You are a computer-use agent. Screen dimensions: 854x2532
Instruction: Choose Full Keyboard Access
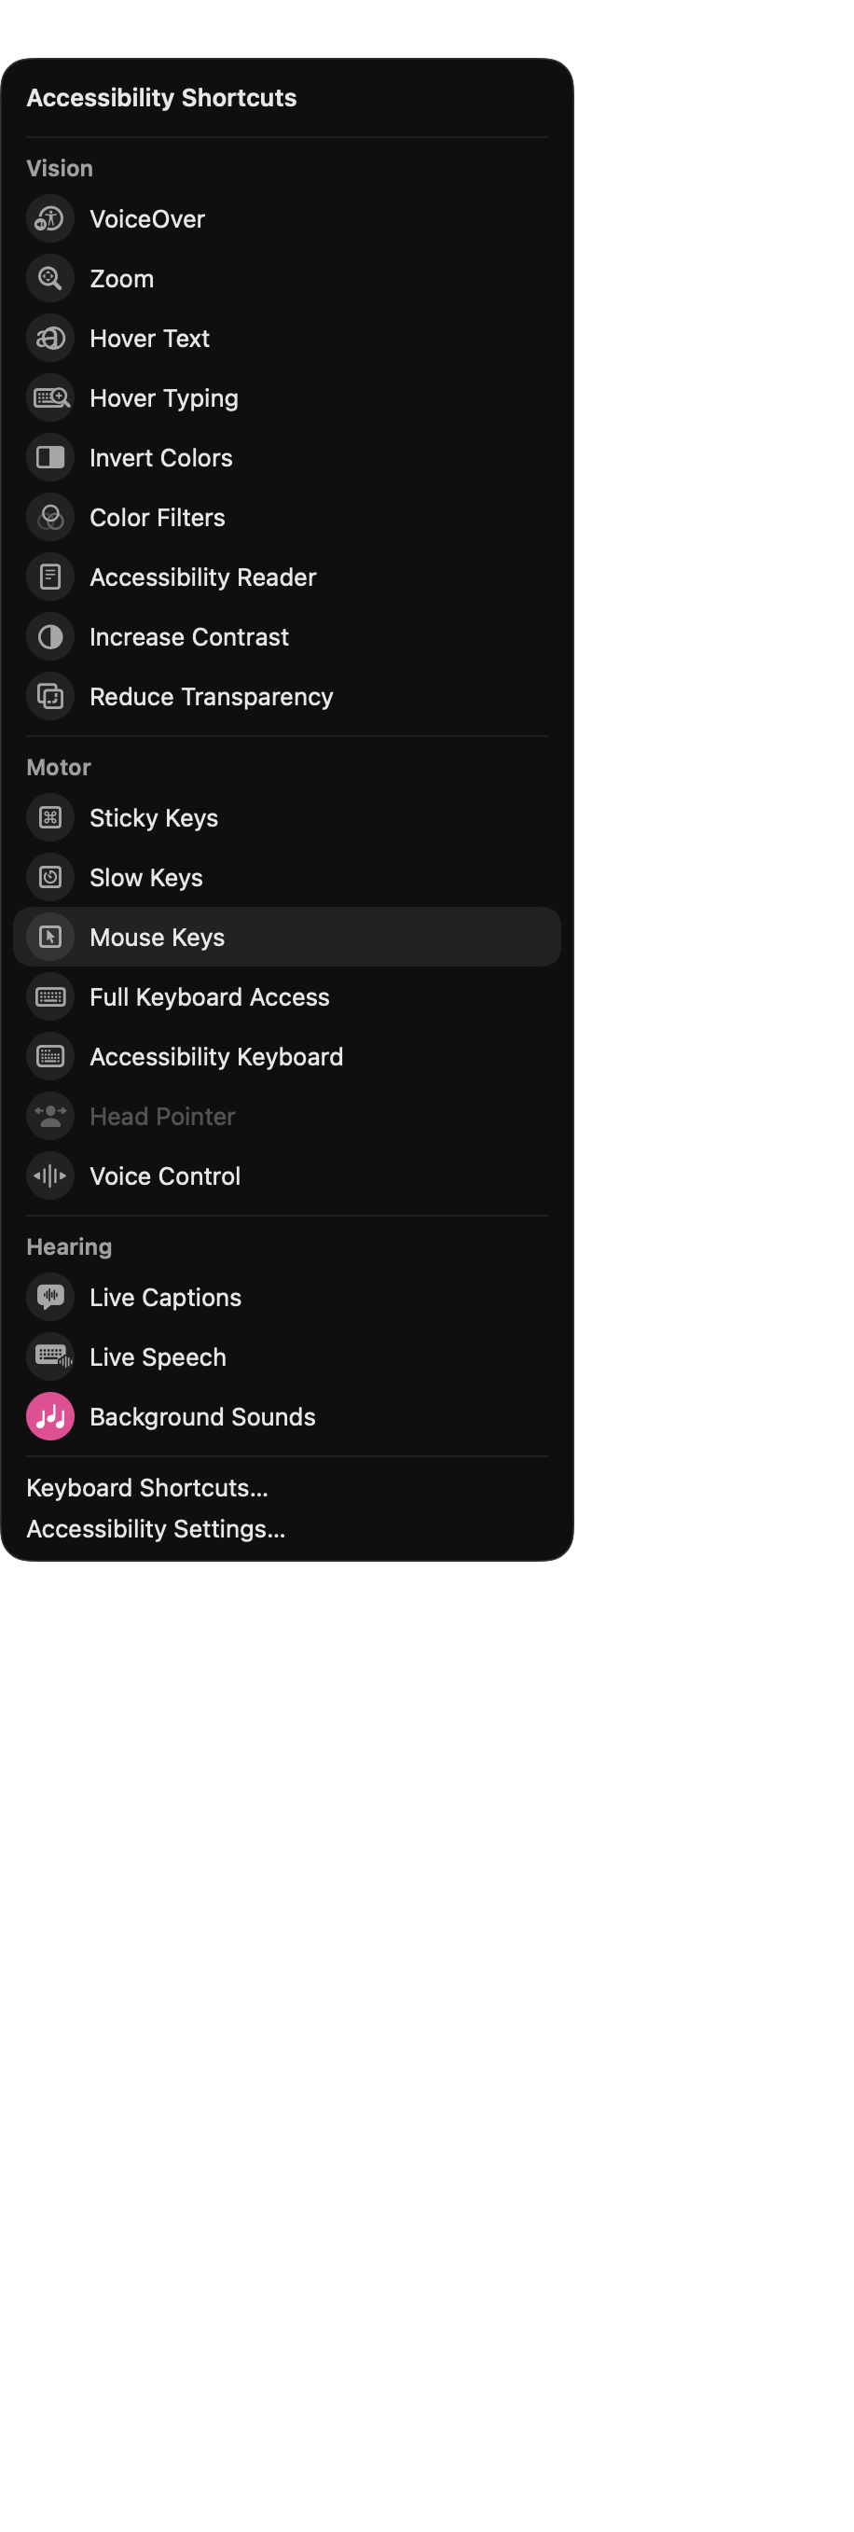(287, 997)
